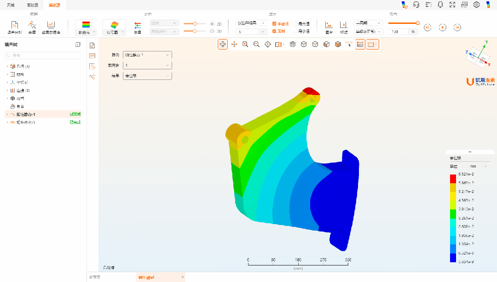
Task: Select the 线性静力-1 analysis in the tree
Action: click(43, 114)
